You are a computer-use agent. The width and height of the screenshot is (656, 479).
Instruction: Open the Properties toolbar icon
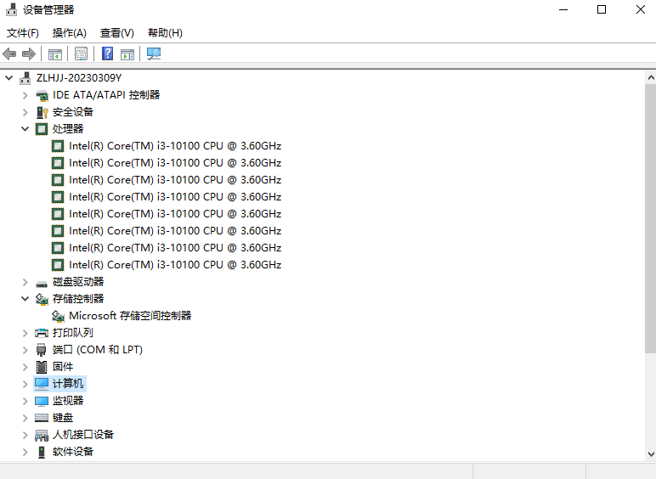(82, 54)
